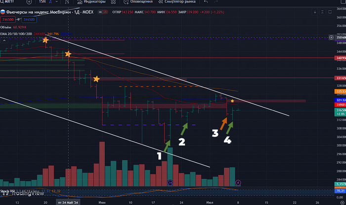The width and height of the screenshot is (346, 205).
Task: Click the red 340 950 price line label
Action: pyautogui.click(x=340, y=58)
